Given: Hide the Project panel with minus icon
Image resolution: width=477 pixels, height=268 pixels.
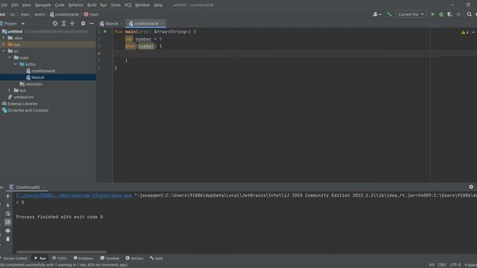Looking at the screenshot, I should pos(92,23).
